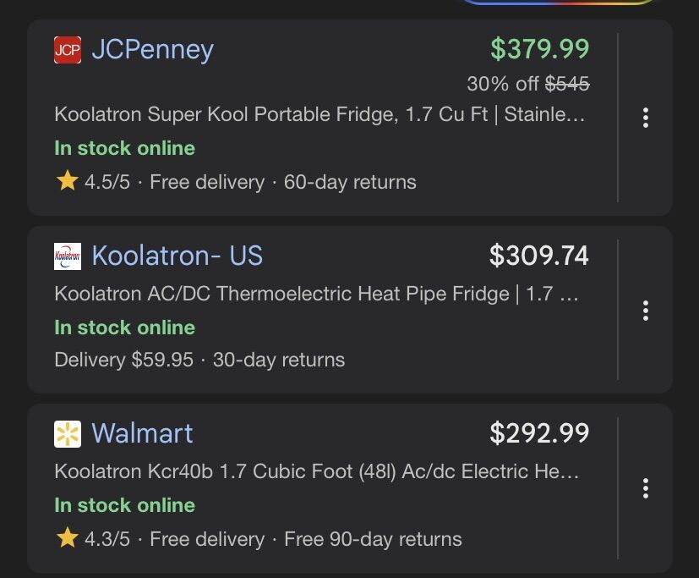
Task: Select the Koolatron AC/DC Thermoelectric Heat Pipe title
Action: (x=316, y=294)
